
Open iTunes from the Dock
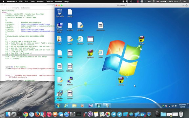coord(49,114)
